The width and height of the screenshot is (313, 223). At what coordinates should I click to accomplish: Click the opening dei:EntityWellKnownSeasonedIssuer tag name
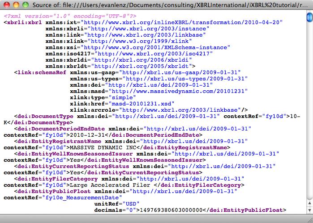[x=75, y=154]
